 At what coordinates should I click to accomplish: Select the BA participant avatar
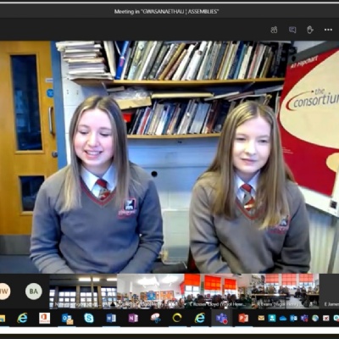click(34, 292)
